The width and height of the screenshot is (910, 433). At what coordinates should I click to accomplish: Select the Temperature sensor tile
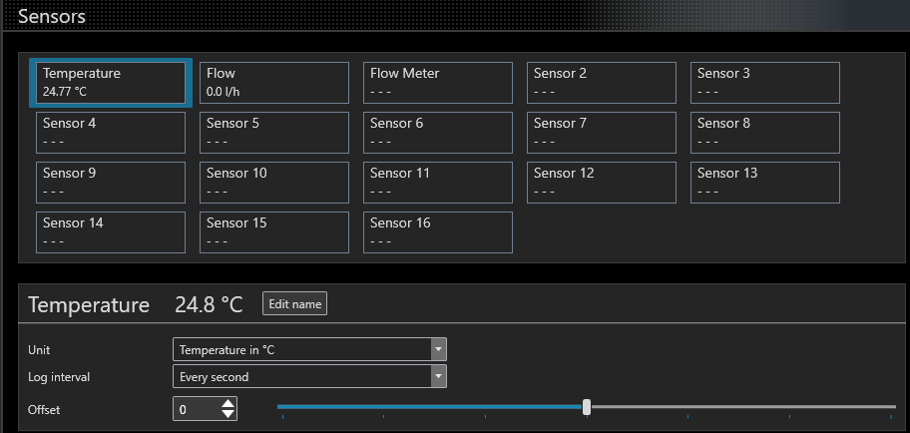111,83
